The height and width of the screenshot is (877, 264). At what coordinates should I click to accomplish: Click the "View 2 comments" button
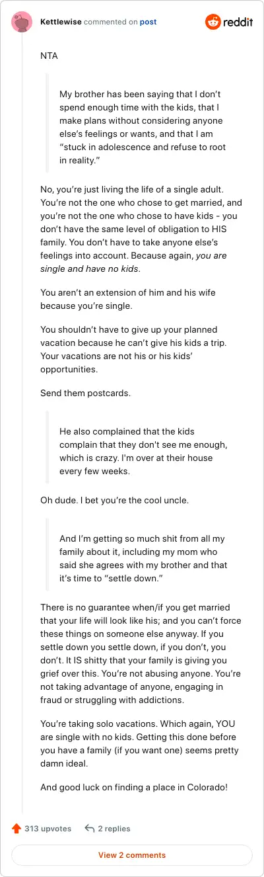tap(132, 855)
